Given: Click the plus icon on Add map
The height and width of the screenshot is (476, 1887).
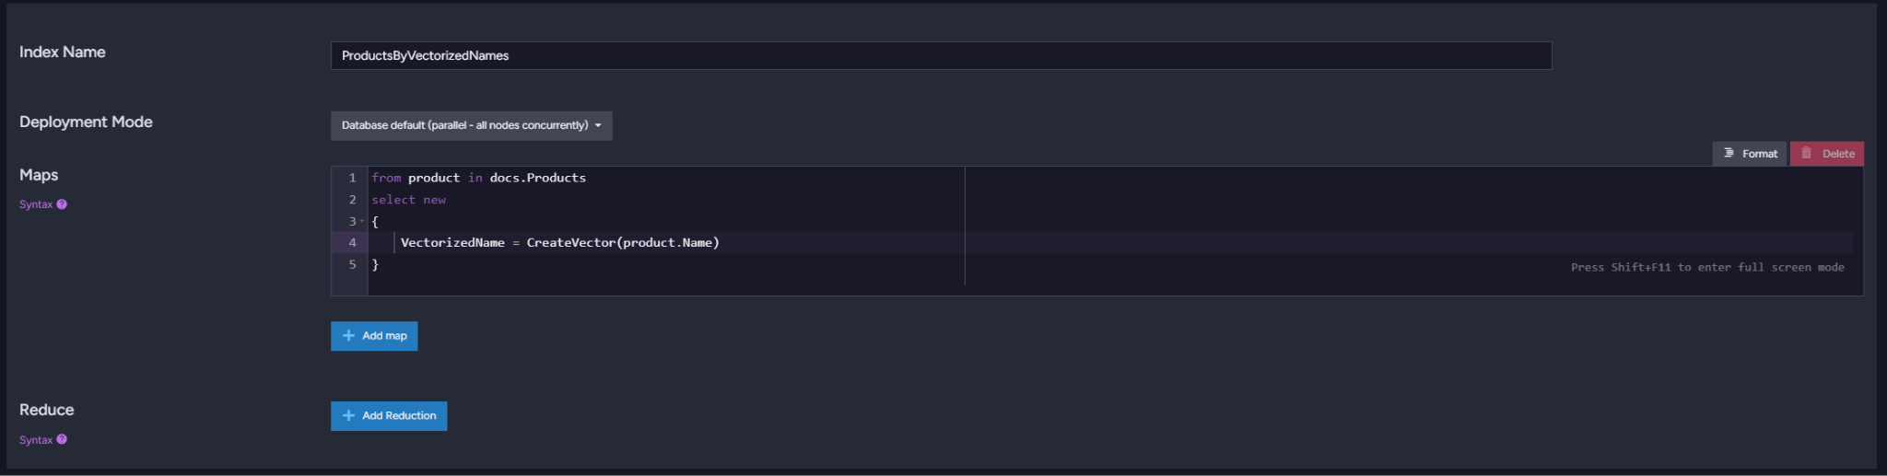Looking at the screenshot, I should [348, 336].
